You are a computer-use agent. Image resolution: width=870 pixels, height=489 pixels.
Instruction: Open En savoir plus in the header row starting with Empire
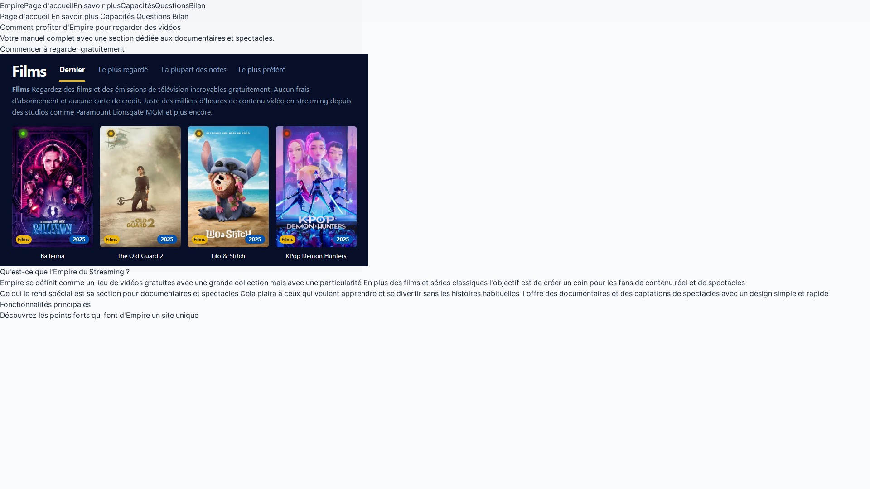click(x=97, y=5)
